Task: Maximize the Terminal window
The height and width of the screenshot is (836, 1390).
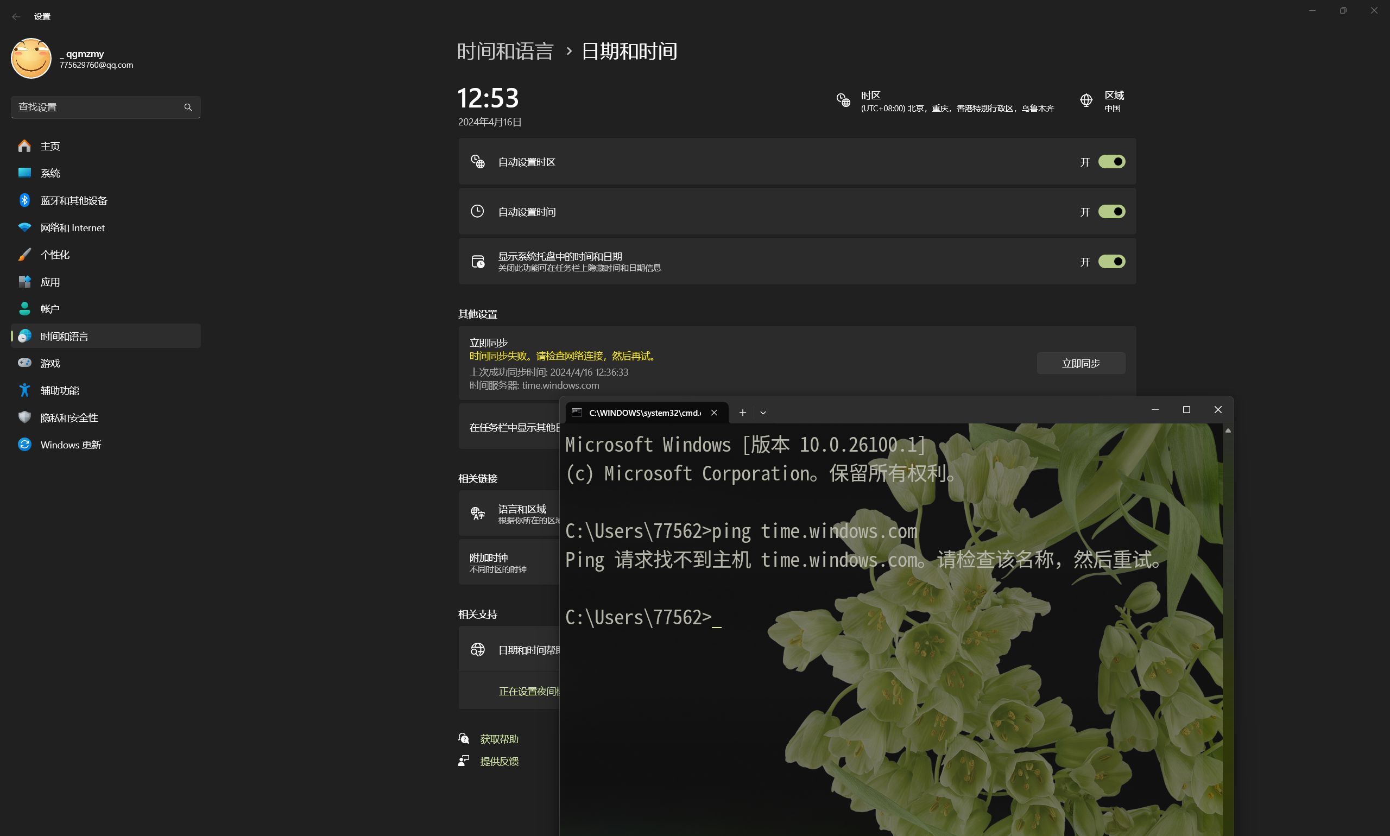Action: pyautogui.click(x=1186, y=410)
